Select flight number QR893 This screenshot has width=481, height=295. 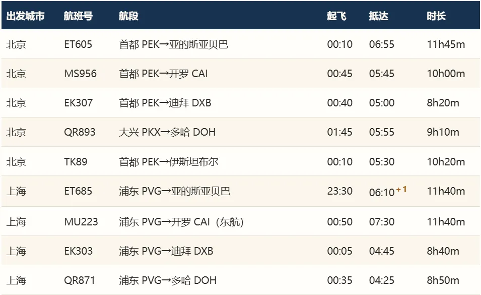80,132
